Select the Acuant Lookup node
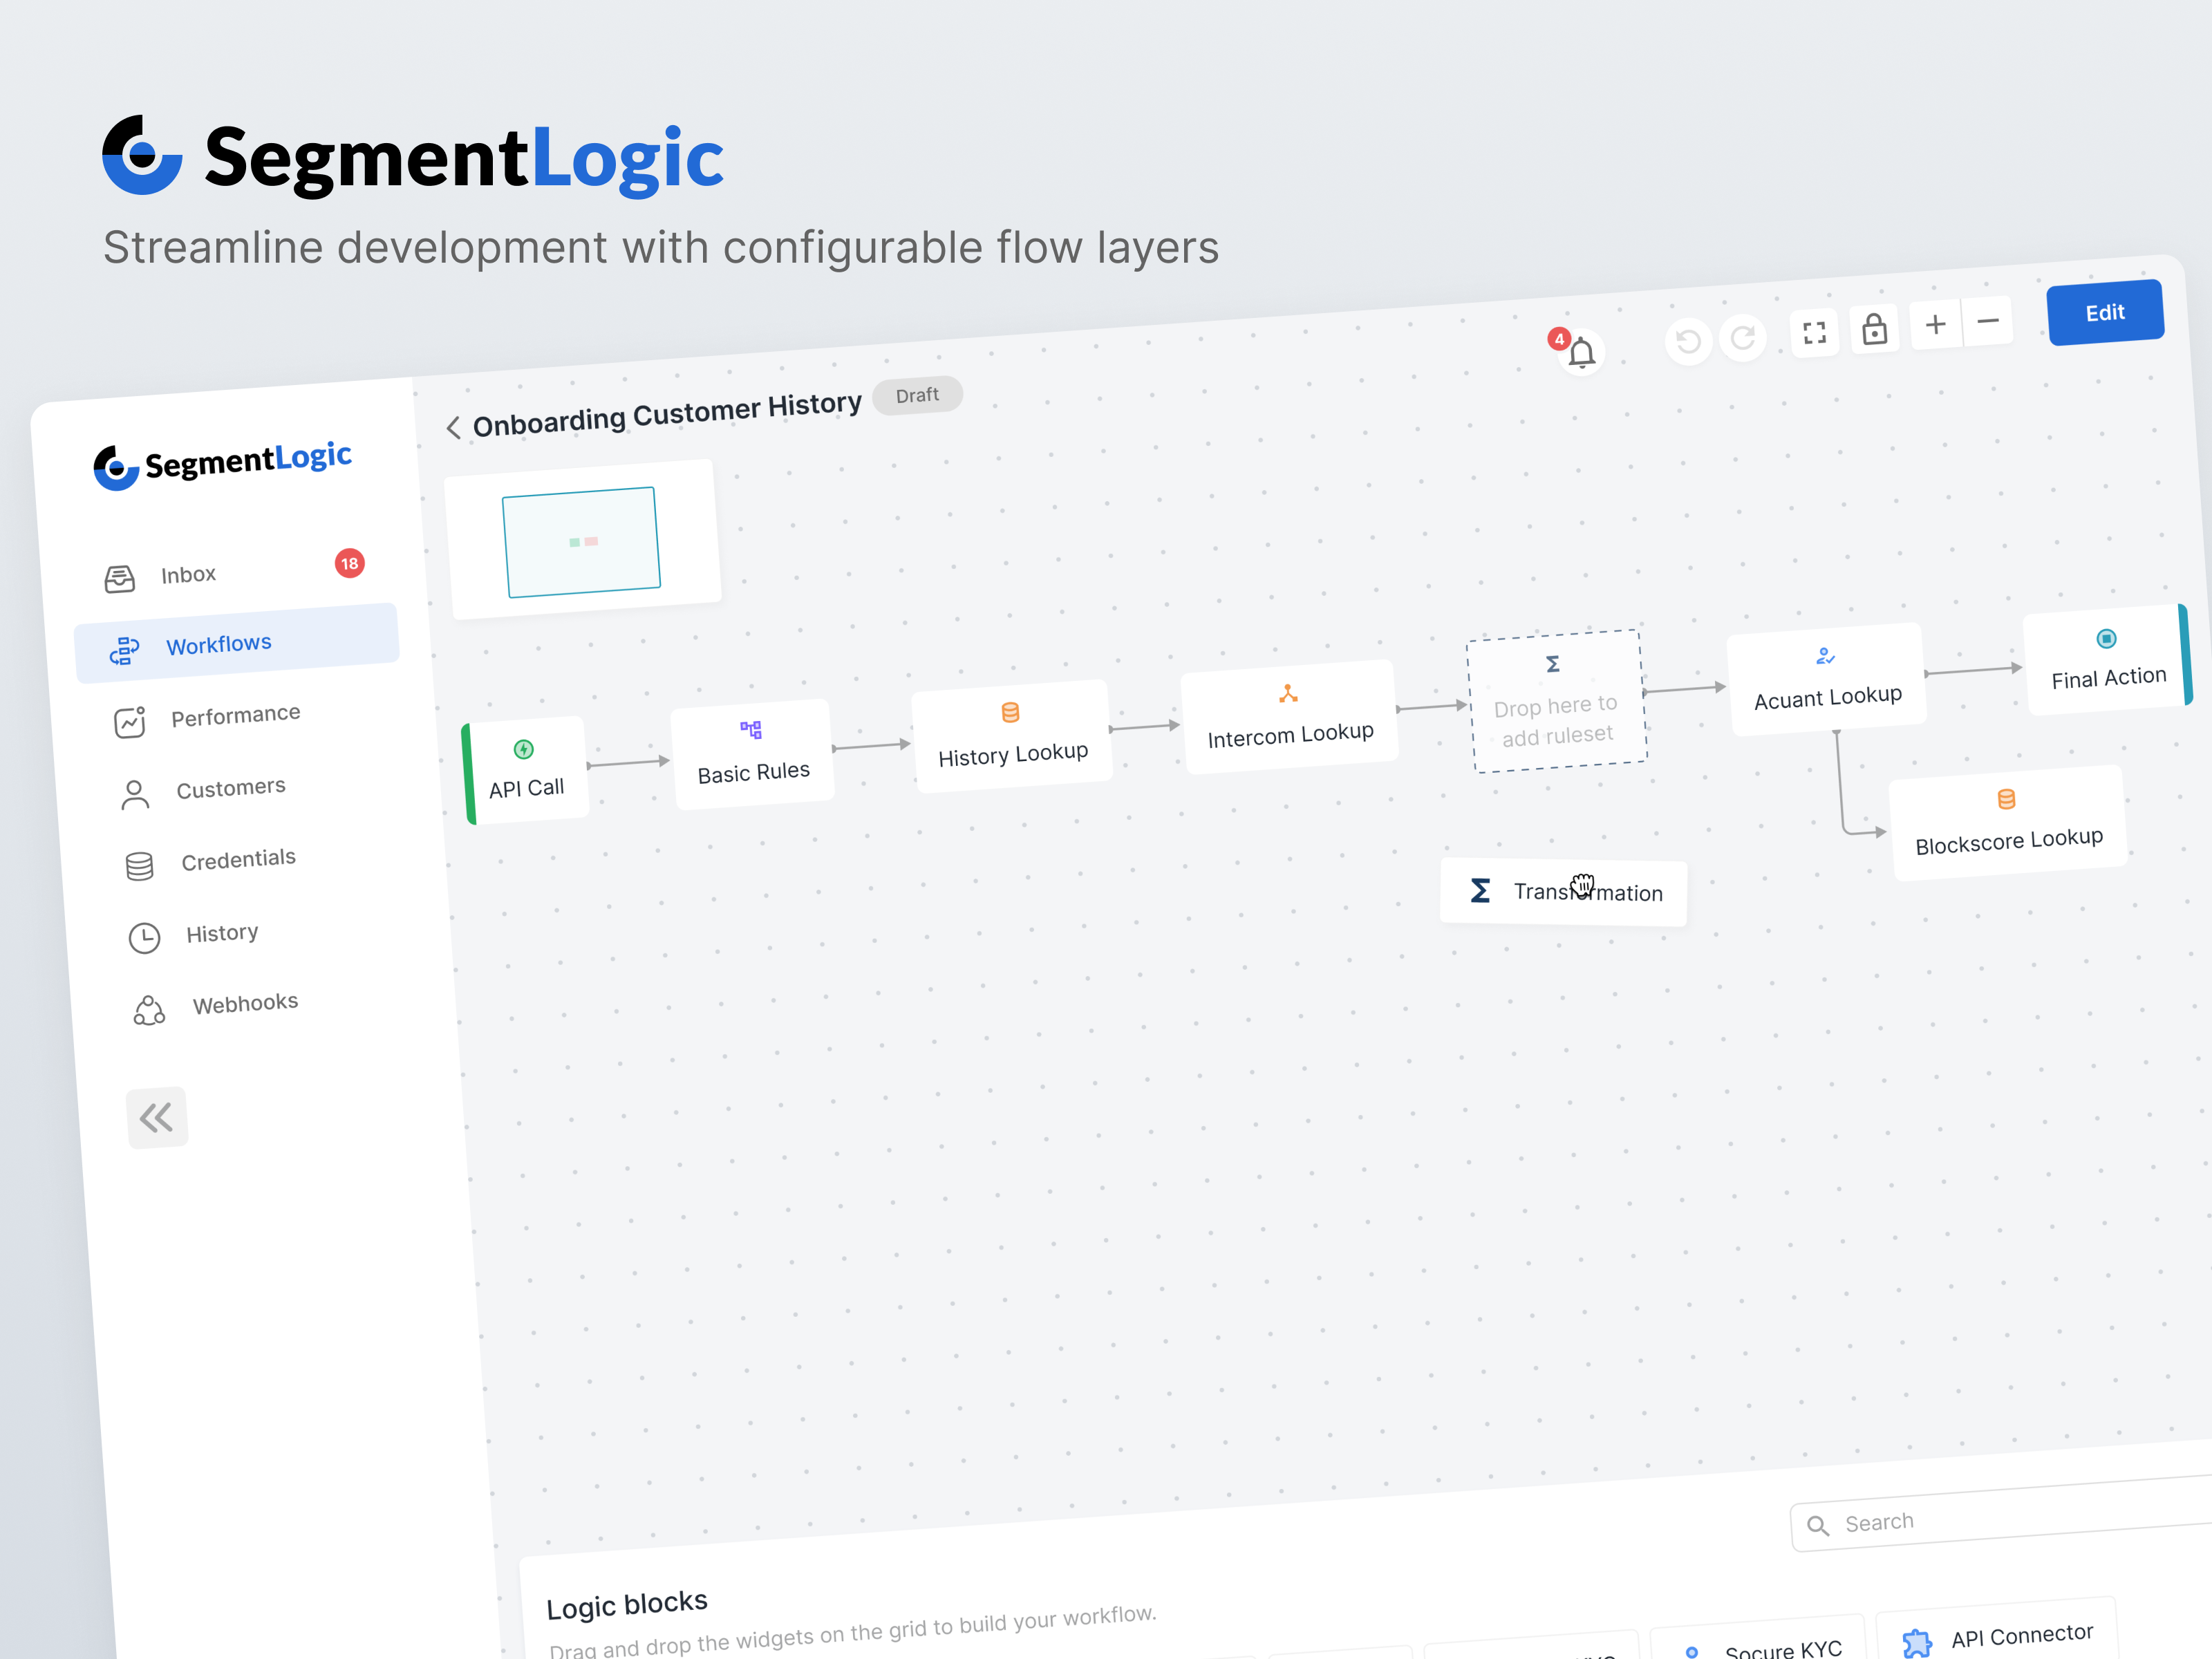This screenshot has width=2212, height=1659. point(1827,680)
